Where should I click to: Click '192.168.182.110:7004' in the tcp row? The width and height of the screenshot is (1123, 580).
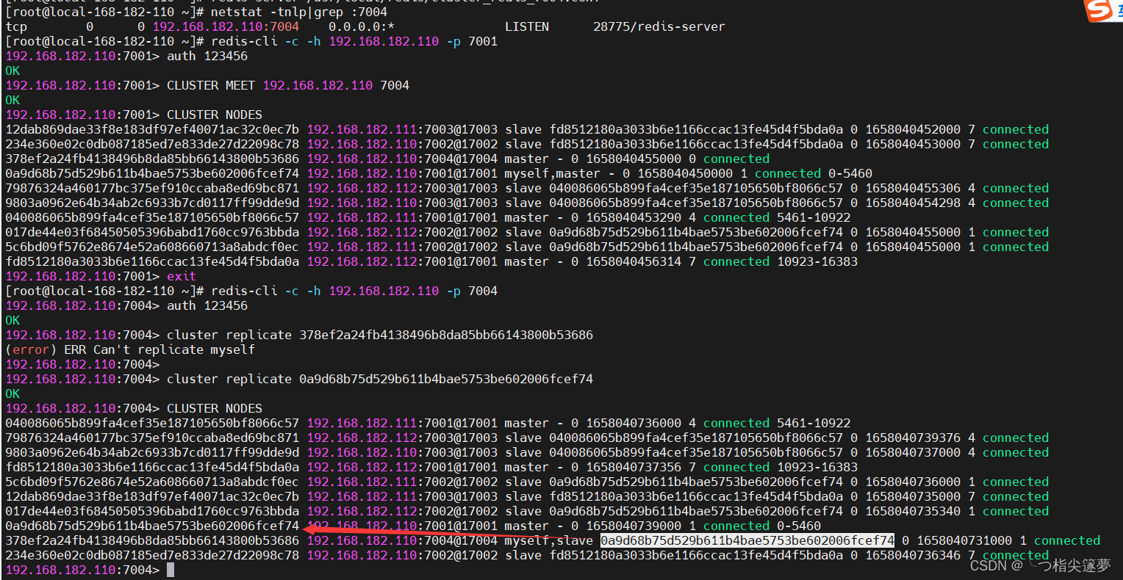(x=226, y=26)
